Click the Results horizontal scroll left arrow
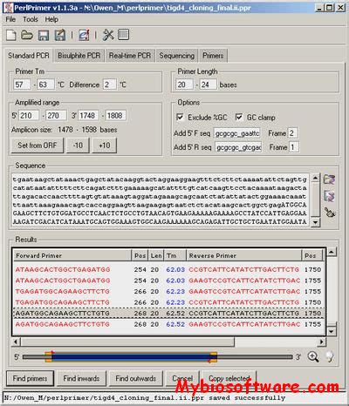This screenshot has height=406, width=349. pos(16,342)
